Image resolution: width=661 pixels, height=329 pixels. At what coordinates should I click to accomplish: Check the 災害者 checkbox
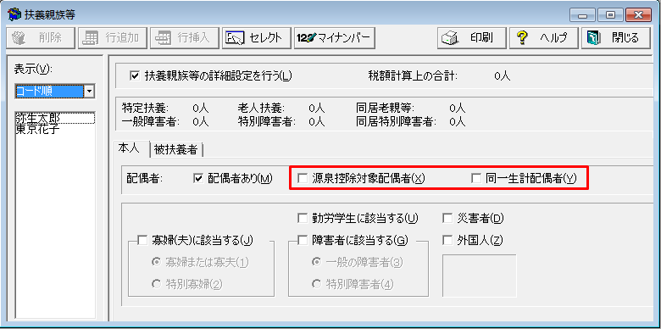(x=447, y=218)
